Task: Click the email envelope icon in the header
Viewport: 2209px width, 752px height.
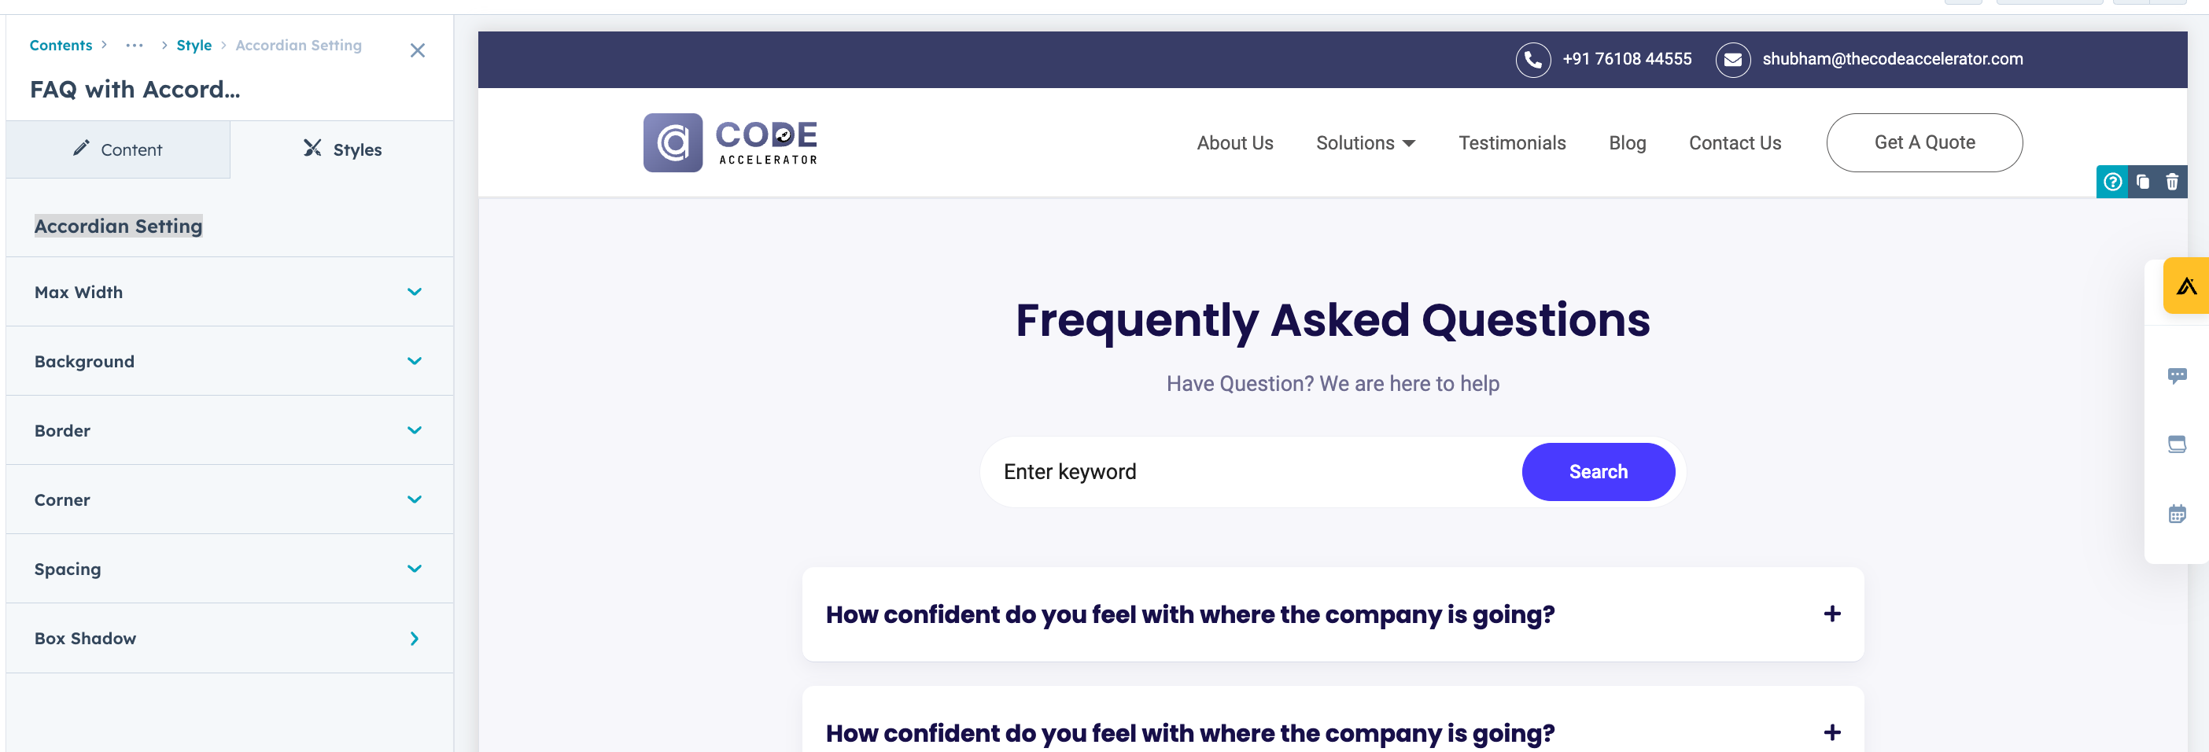Action: coord(1732,60)
